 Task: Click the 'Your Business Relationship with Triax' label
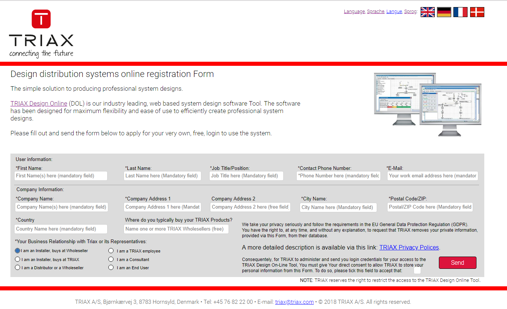pyautogui.click(x=81, y=242)
